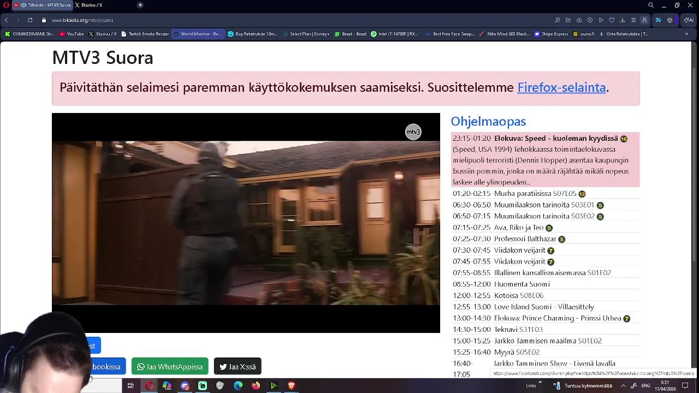Click the share page icon in address bar
The height and width of the screenshot is (393, 699).
(568, 20)
